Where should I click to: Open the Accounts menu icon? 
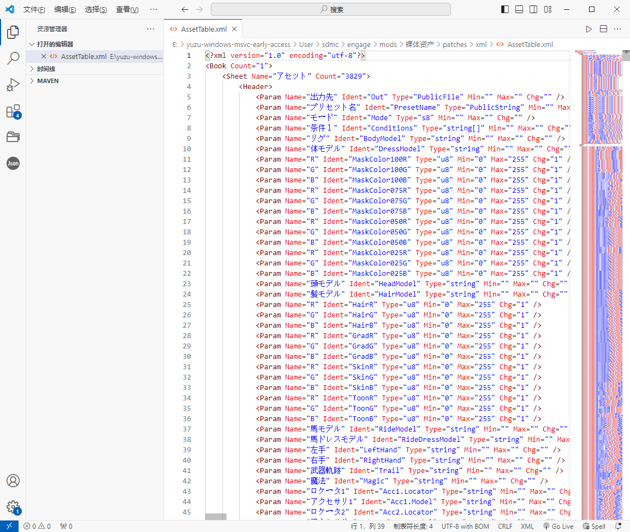point(13,481)
